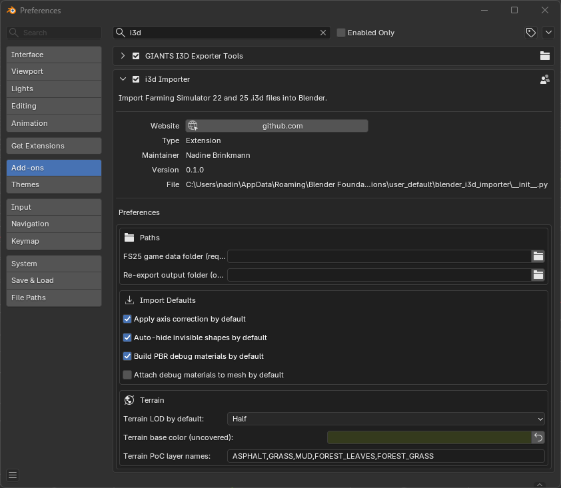The width and height of the screenshot is (561, 488).
Task: Click maintainer name Nadine Brinkmann
Action: pyautogui.click(x=218, y=155)
